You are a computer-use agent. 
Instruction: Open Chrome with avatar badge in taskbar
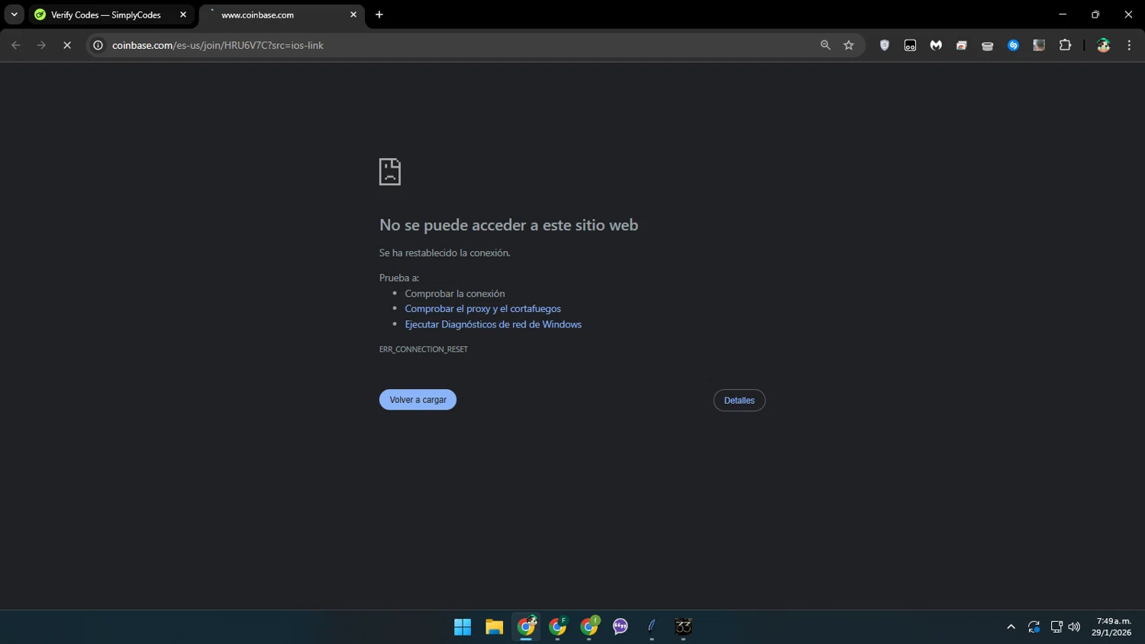click(x=527, y=627)
